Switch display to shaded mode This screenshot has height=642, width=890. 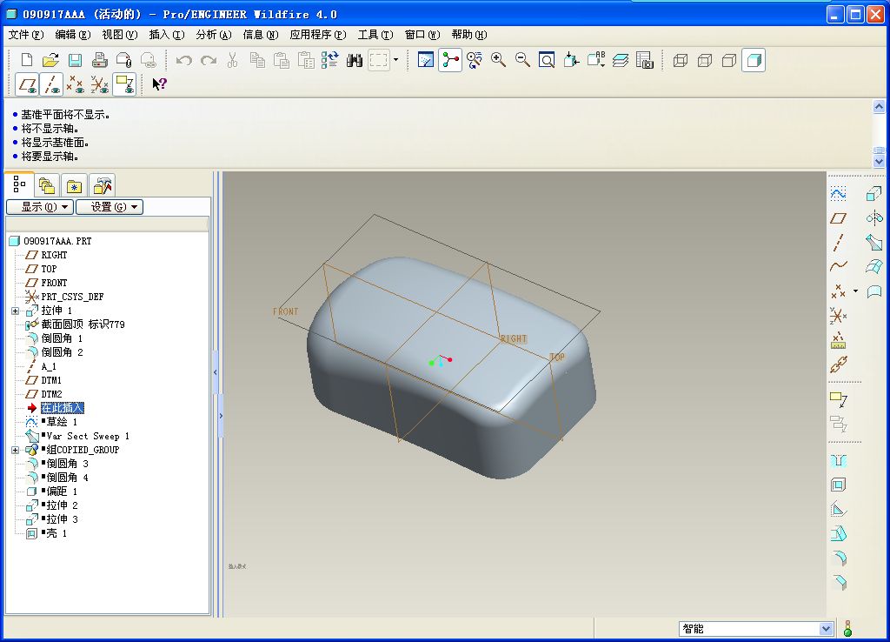point(754,60)
